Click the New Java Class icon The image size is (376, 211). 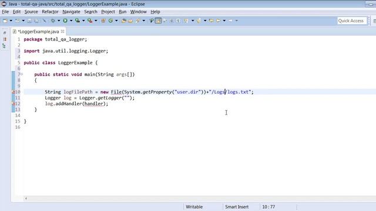[110, 21]
